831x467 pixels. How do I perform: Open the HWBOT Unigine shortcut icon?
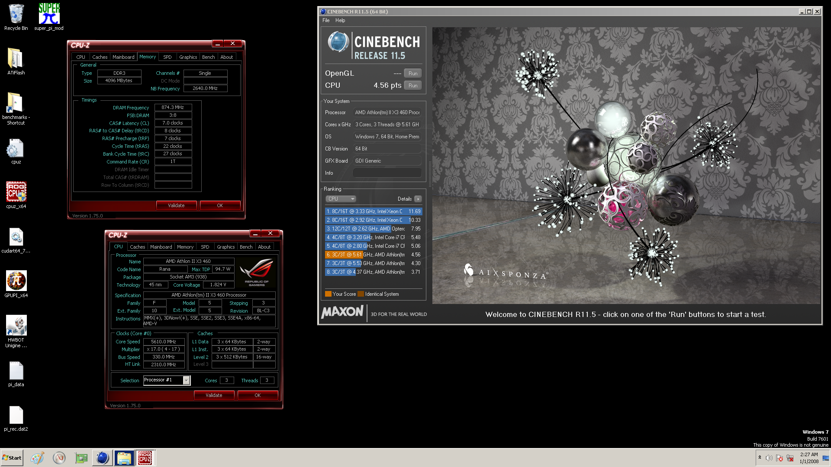point(16,331)
